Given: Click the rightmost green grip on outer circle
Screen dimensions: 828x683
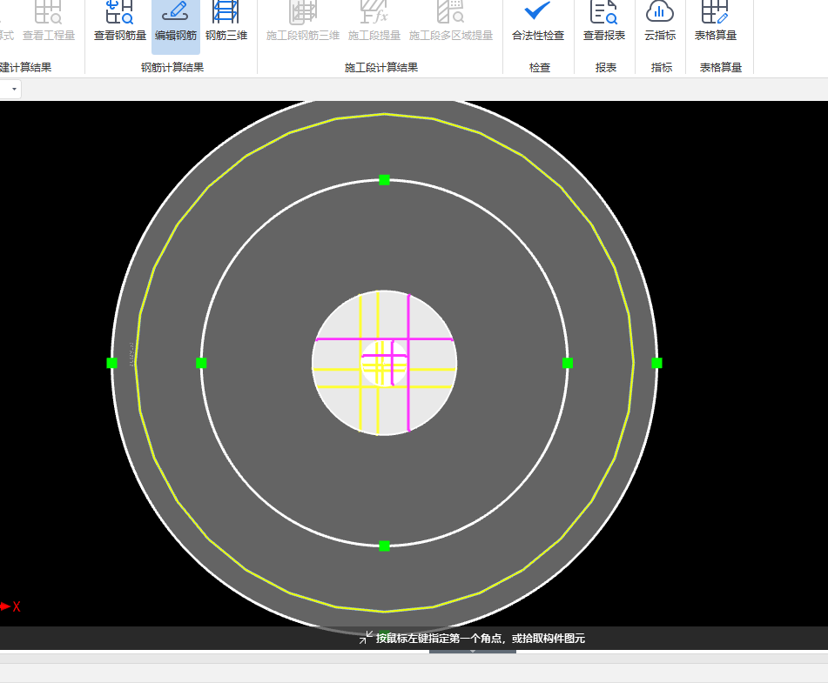Looking at the screenshot, I should click(656, 363).
